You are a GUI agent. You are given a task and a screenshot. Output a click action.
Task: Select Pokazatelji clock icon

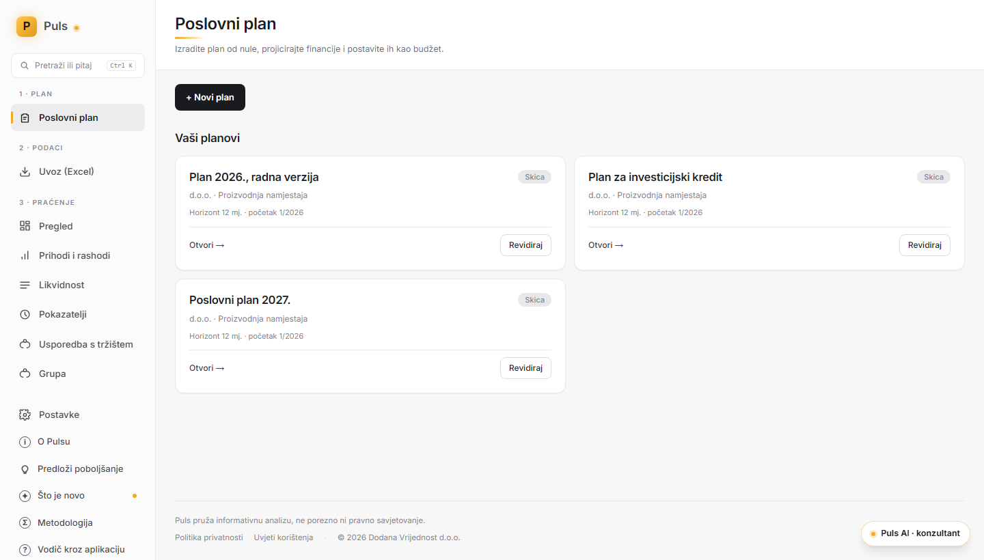(x=25, y=314)
